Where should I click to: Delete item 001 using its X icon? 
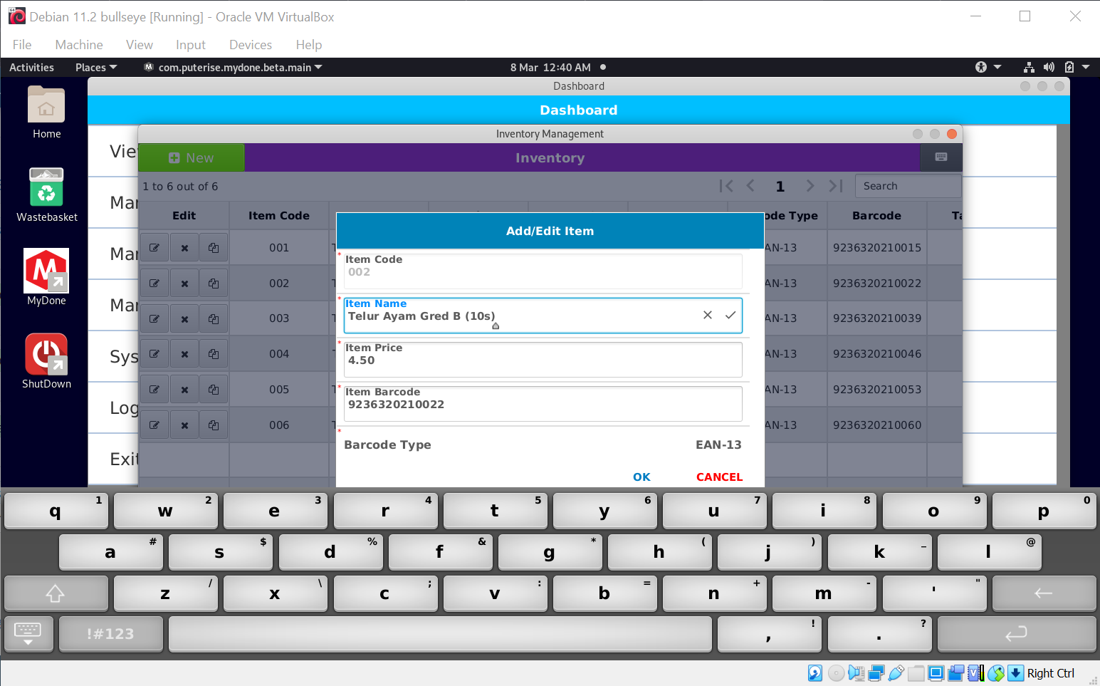point(184,248)
